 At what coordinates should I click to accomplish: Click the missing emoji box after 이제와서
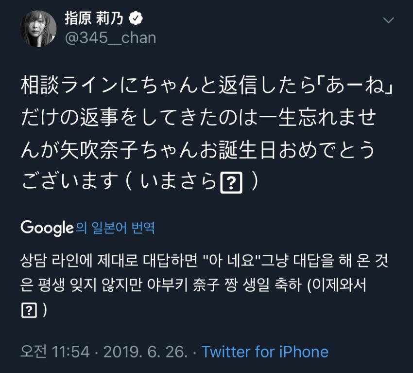(30, 310)
